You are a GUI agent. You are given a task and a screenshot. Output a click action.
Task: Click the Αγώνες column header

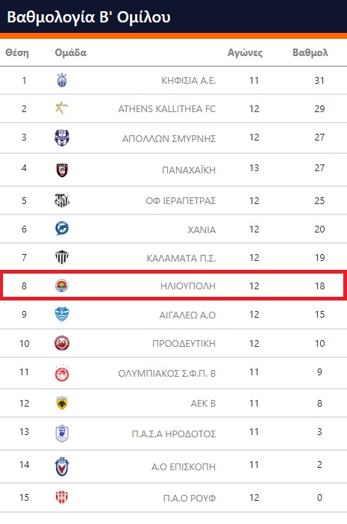pyautogui.click(x=245, y=53)
